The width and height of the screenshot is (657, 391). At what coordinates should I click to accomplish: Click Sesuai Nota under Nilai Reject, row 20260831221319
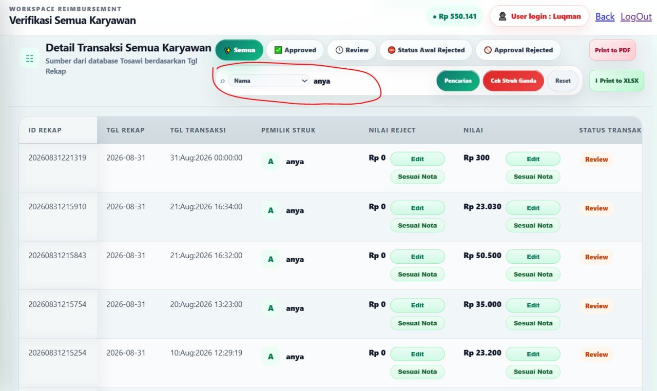tap(417, 177)
